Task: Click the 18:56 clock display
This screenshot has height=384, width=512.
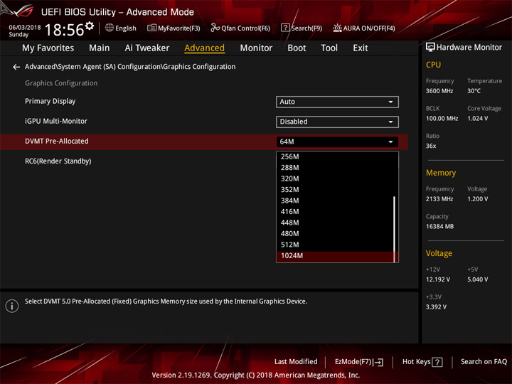Action: coord(64,30)
